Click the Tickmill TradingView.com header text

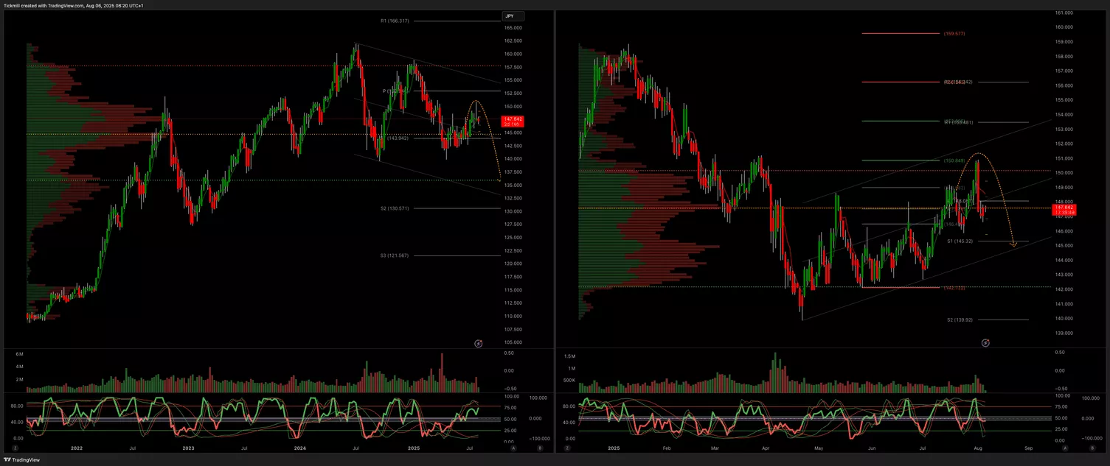point(74,5)
